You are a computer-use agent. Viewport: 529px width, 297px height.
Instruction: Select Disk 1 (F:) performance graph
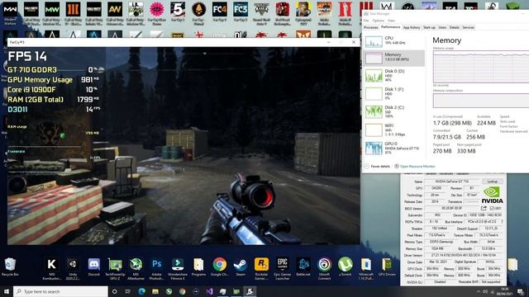click(x=394, y=93)
